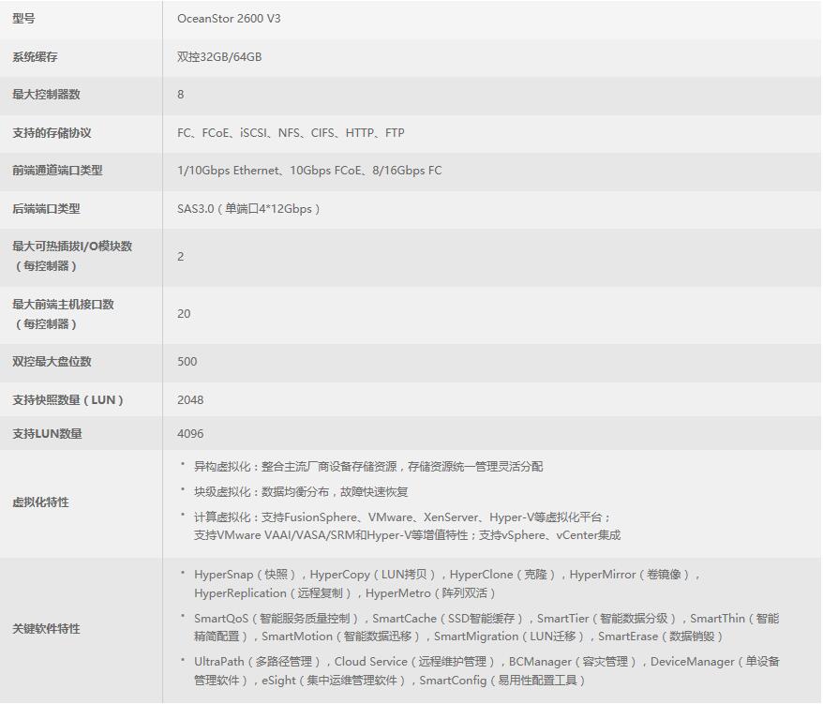Click the '异构虚拟化' bullet line

(368, 467)
